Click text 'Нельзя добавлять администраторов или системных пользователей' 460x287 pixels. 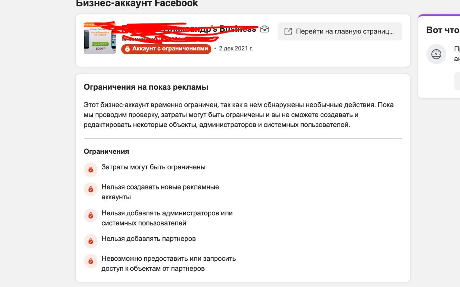167,218
